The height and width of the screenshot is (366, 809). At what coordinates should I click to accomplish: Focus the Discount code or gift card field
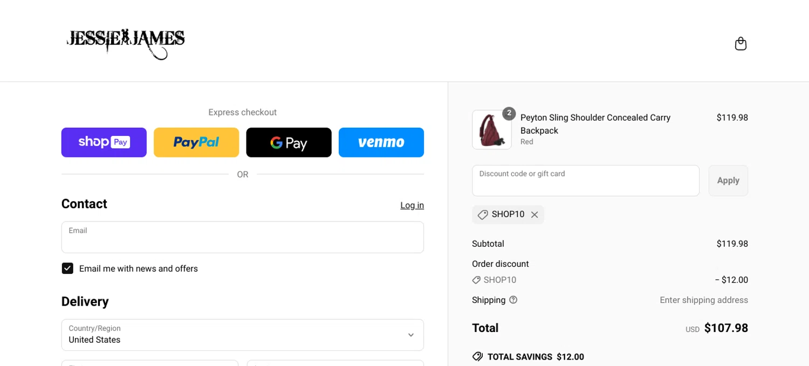[x=586, y=181]
